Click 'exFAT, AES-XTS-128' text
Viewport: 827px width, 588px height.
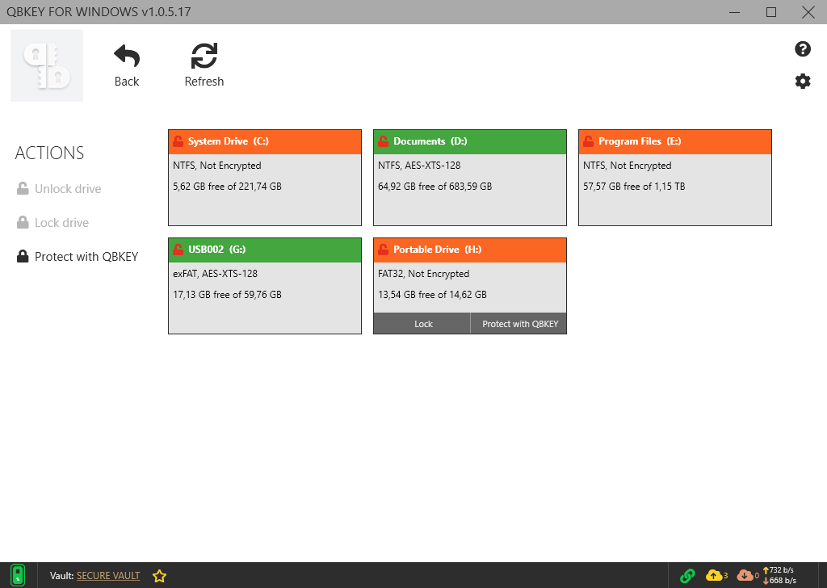tap(215, 274)
